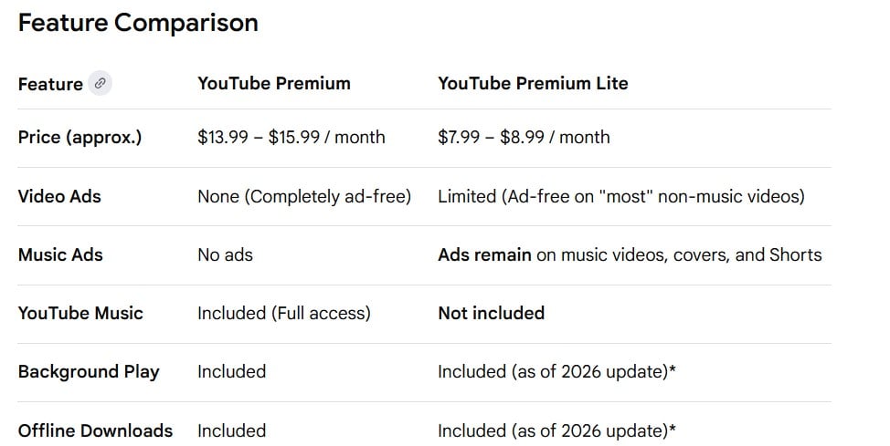Click the Background Play row label

pyautogui.click(x=89, y=371)
